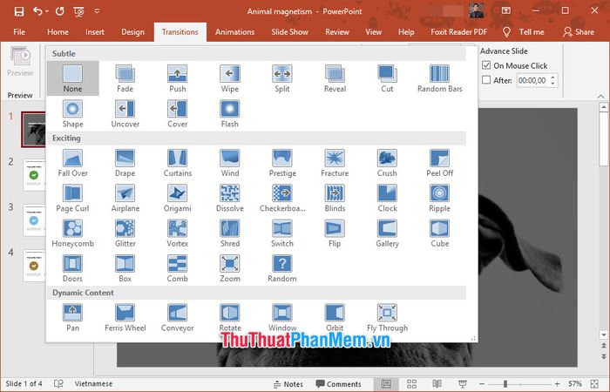The height and width of the screenshot is (392, 610).
Task: Choose the Ferris Wheel transition
Action: [125, 317]
